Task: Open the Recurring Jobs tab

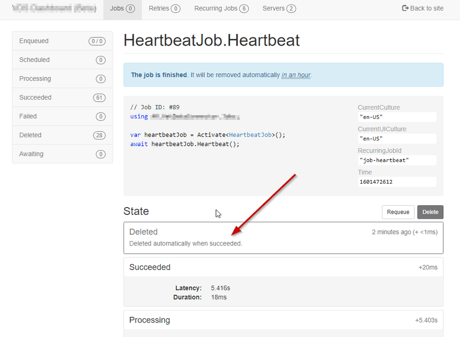Action: tap(221, 8)
